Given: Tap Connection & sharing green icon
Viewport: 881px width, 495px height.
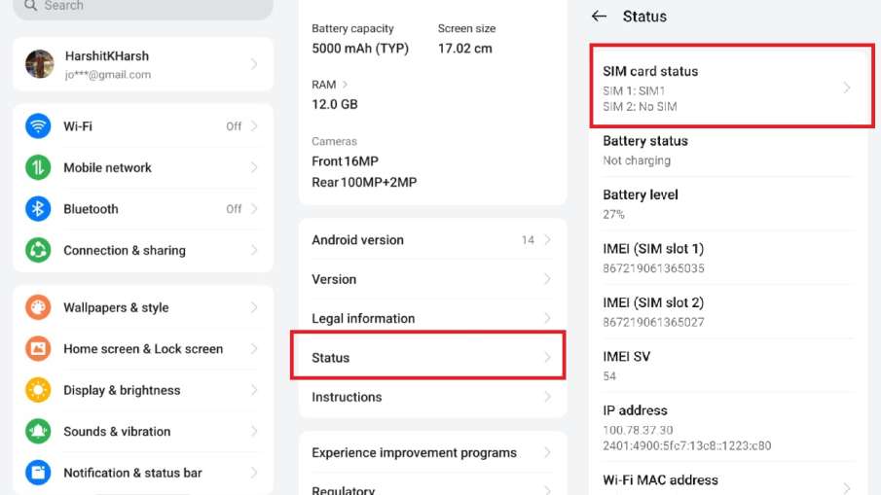Looking at the screenshot, I should click(x=38, y=250).
